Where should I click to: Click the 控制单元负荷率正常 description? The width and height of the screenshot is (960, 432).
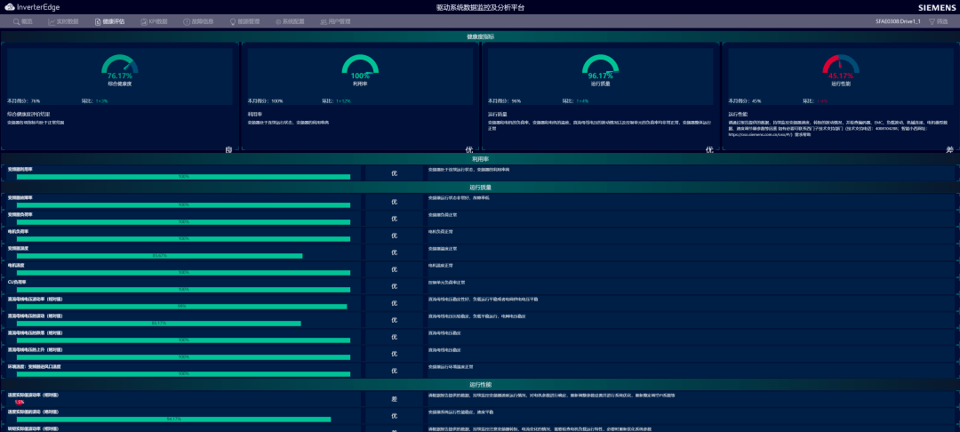click(x=446, y=282)
